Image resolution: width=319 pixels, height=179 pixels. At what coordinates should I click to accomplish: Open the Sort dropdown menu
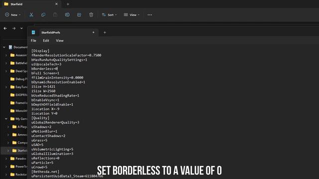tap(110, 15)
